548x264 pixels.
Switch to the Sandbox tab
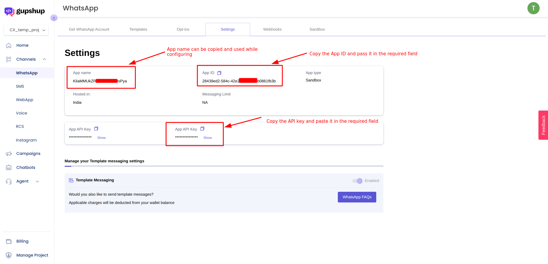(x=317, y=29)
